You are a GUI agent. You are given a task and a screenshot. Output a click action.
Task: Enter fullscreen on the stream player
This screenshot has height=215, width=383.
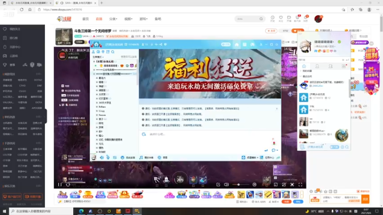301,184
